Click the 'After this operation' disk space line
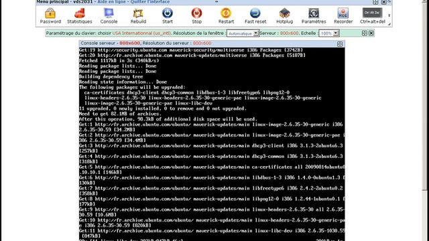This screenshot has height=241, width=429. click(168, 119)
